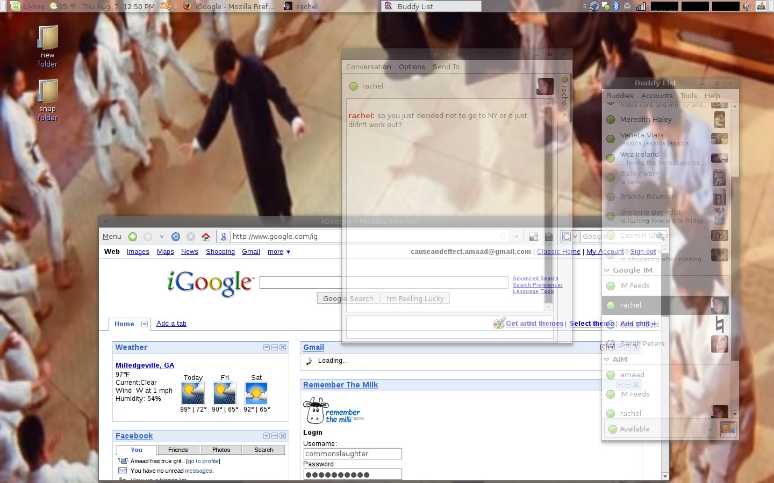This screenshot has height=483, width=774.
Task: Close the Weather gadget
Action: coord(283,347)
